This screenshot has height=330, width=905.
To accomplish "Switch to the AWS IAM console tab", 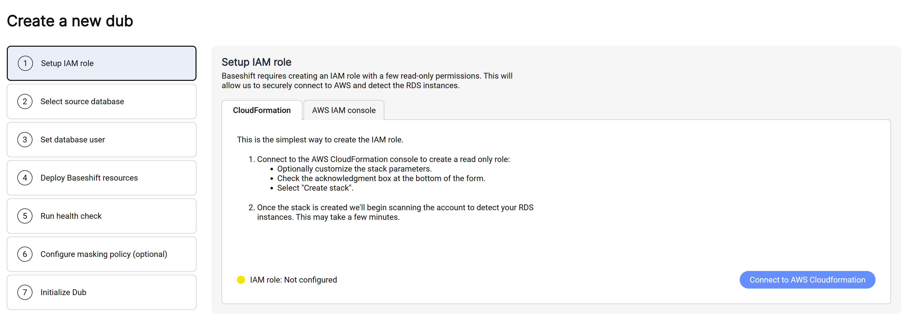I will coord(344,111).
